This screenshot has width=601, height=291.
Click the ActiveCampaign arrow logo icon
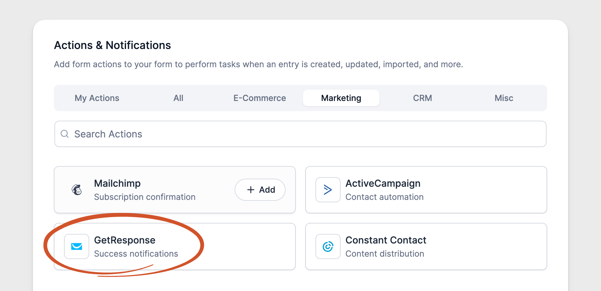click(x=328, y=190)
